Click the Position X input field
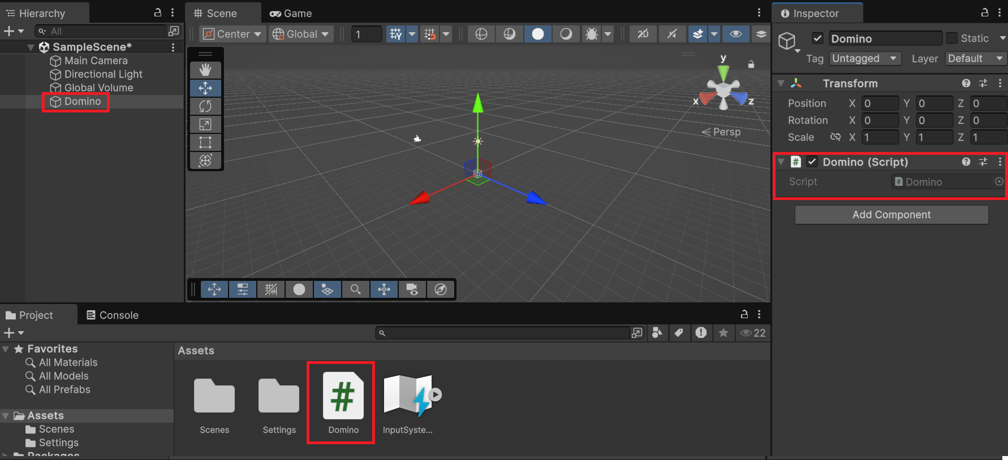This screenshot has width=1008, height=460. point(880,103)
